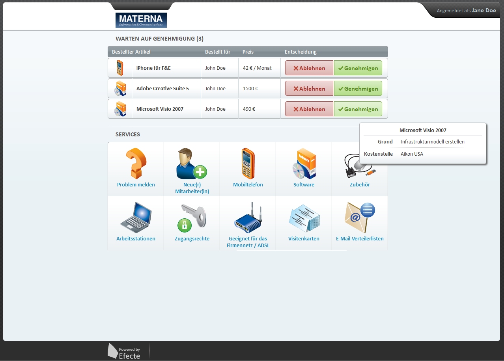Open the Zubehör accessories icon
This screenshot has height=361, width=504.
[x=360, y=165]
